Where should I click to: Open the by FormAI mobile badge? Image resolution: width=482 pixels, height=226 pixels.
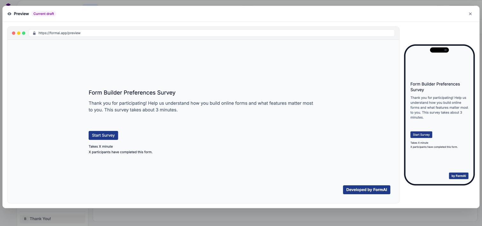[459, 176]
